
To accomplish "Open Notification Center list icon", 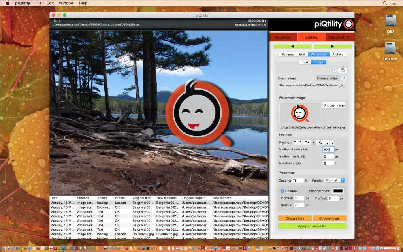I will 394,3.
